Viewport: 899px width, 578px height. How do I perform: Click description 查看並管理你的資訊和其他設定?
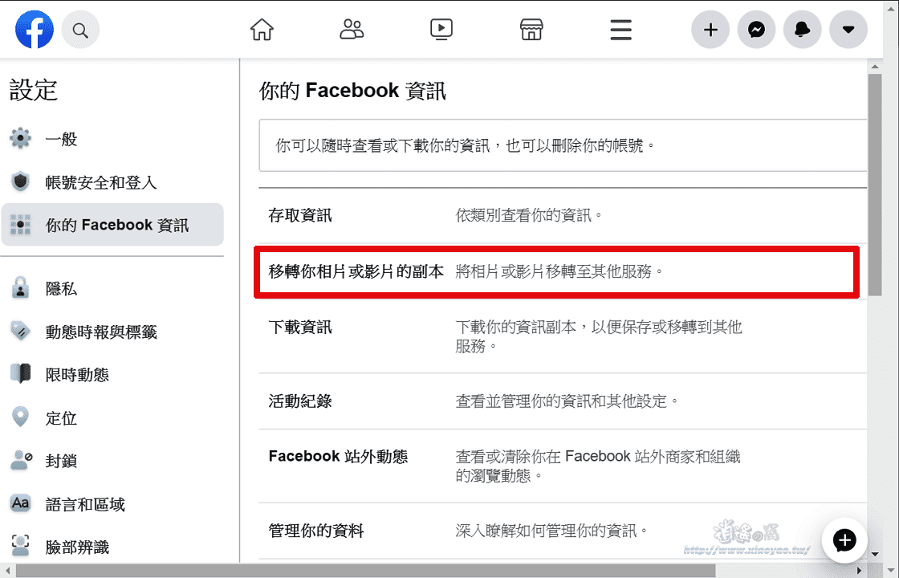(x=567, y=401)
